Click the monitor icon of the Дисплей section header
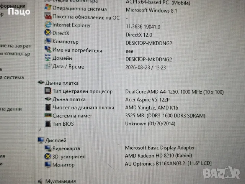245x184 pixels. click(41, 140)
